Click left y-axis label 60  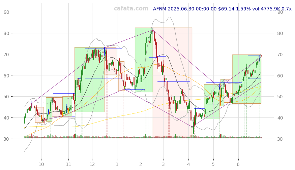6,75
